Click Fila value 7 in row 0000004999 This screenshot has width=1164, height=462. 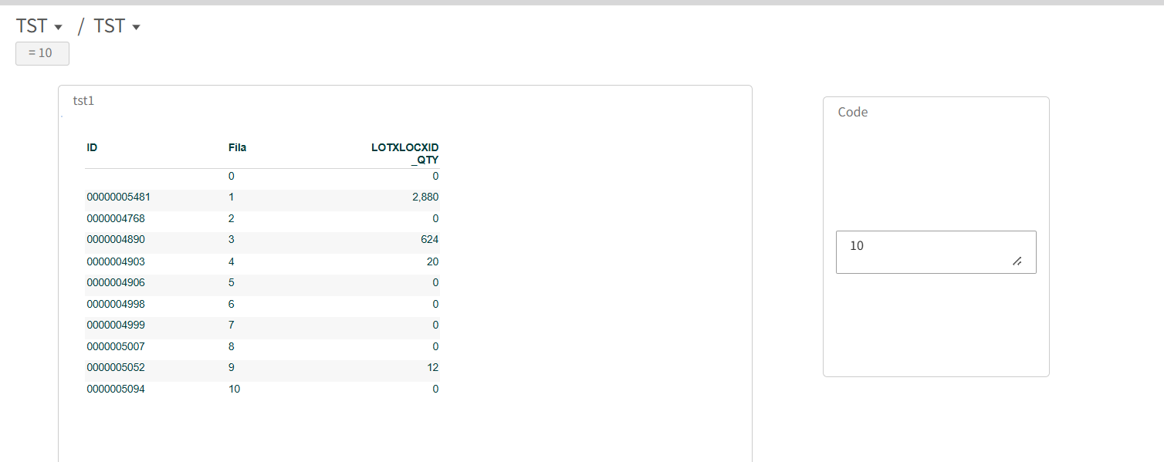point(232,325)
